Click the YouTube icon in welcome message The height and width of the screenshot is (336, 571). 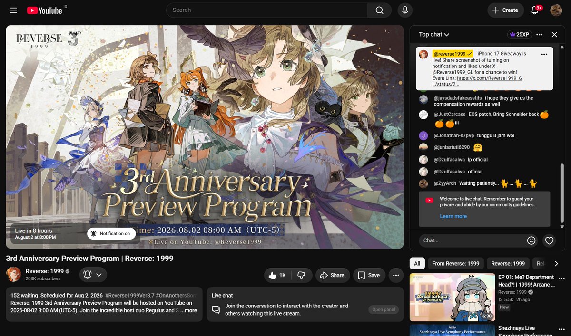click(x=429, y=201)
